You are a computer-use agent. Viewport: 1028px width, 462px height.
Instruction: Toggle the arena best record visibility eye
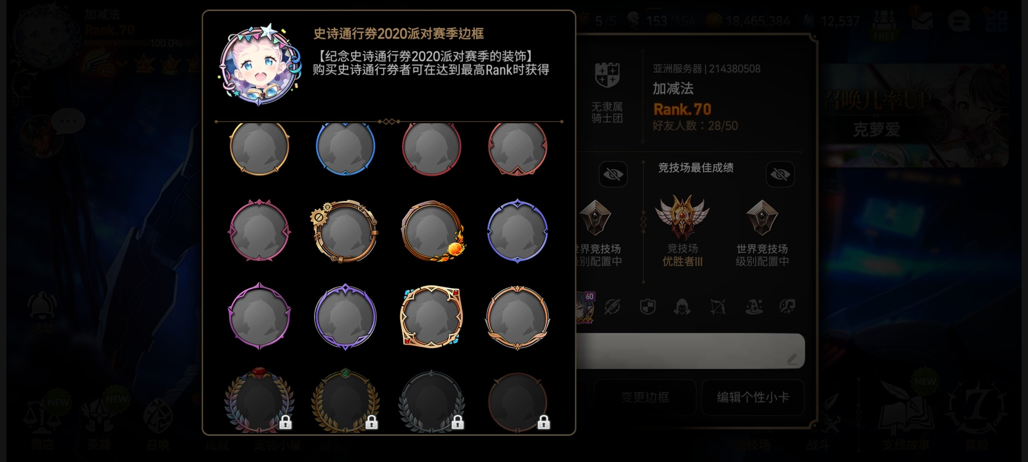click(780, 174)
